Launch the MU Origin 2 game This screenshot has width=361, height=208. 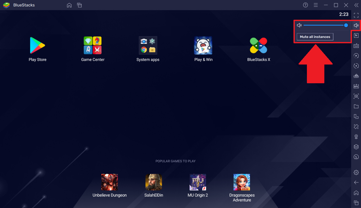tap(198, 182)
